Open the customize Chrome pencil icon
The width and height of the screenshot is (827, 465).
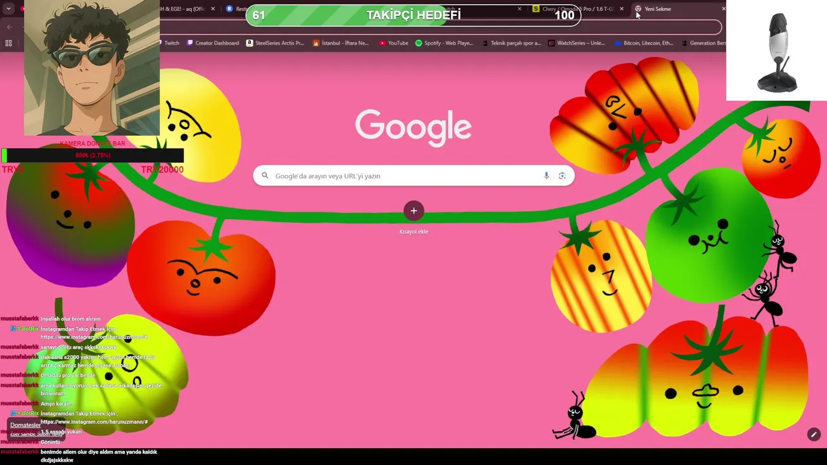coord(814,435)
